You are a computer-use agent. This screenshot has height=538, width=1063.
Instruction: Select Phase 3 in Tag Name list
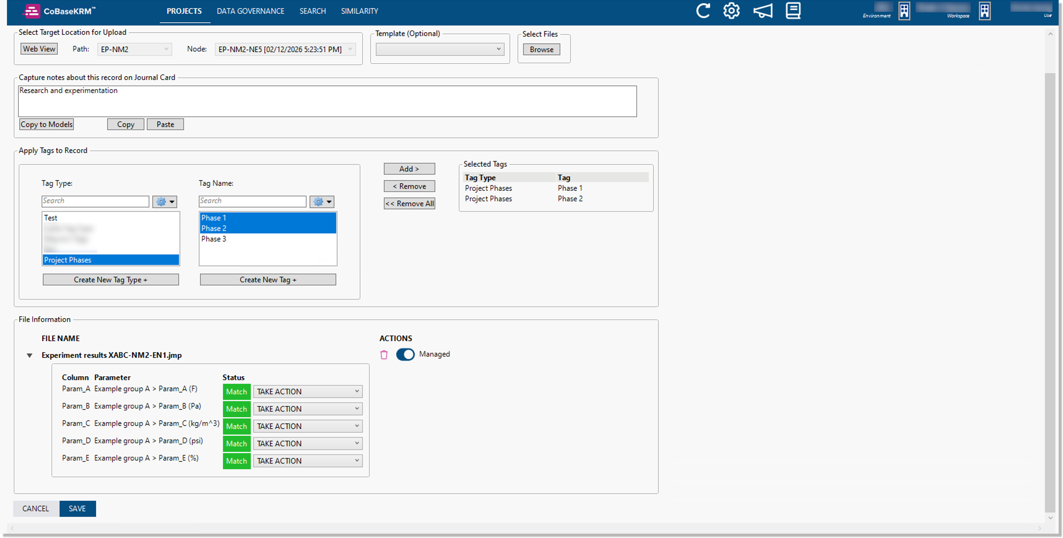point(268,238)
